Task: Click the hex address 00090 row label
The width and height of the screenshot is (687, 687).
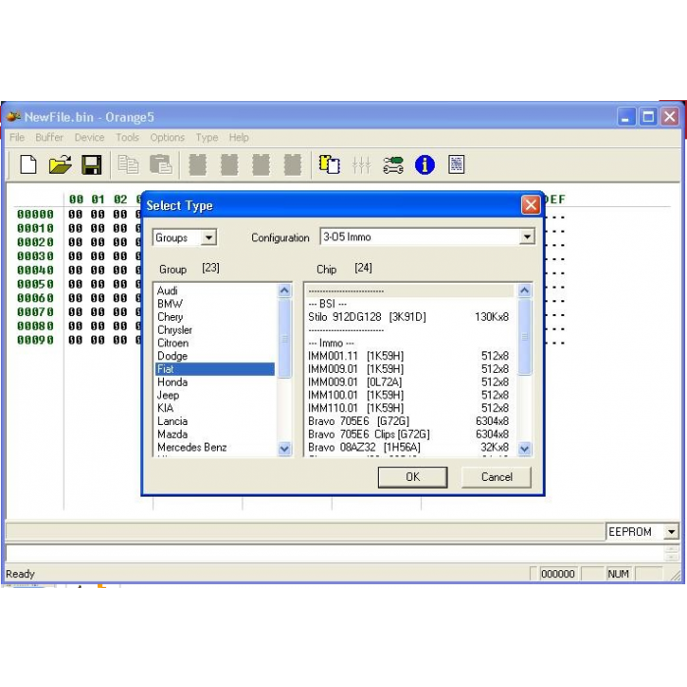Action: point(35,340)
